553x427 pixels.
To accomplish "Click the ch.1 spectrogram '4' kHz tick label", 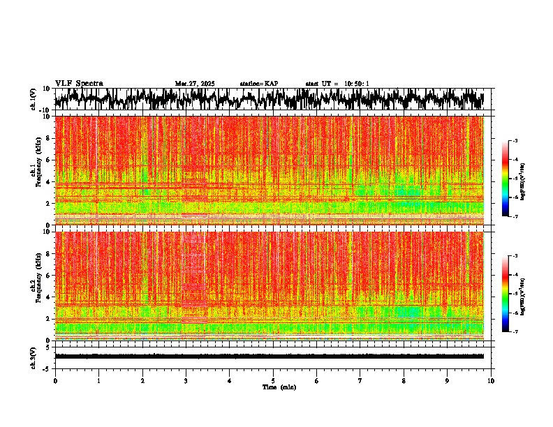I will (x=49, y=182).
